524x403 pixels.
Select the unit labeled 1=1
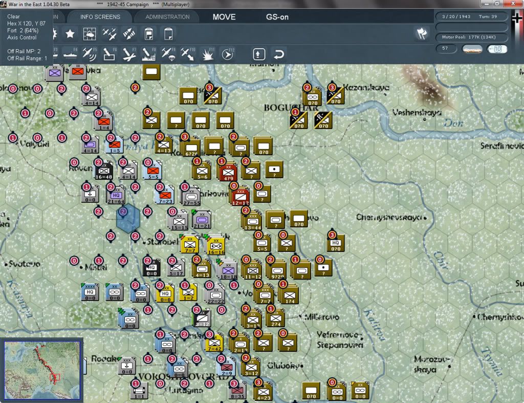pos(139,391)
